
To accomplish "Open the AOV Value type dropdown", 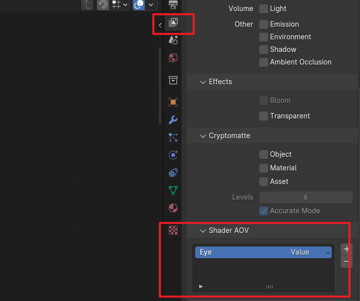I will coord(309,252).
